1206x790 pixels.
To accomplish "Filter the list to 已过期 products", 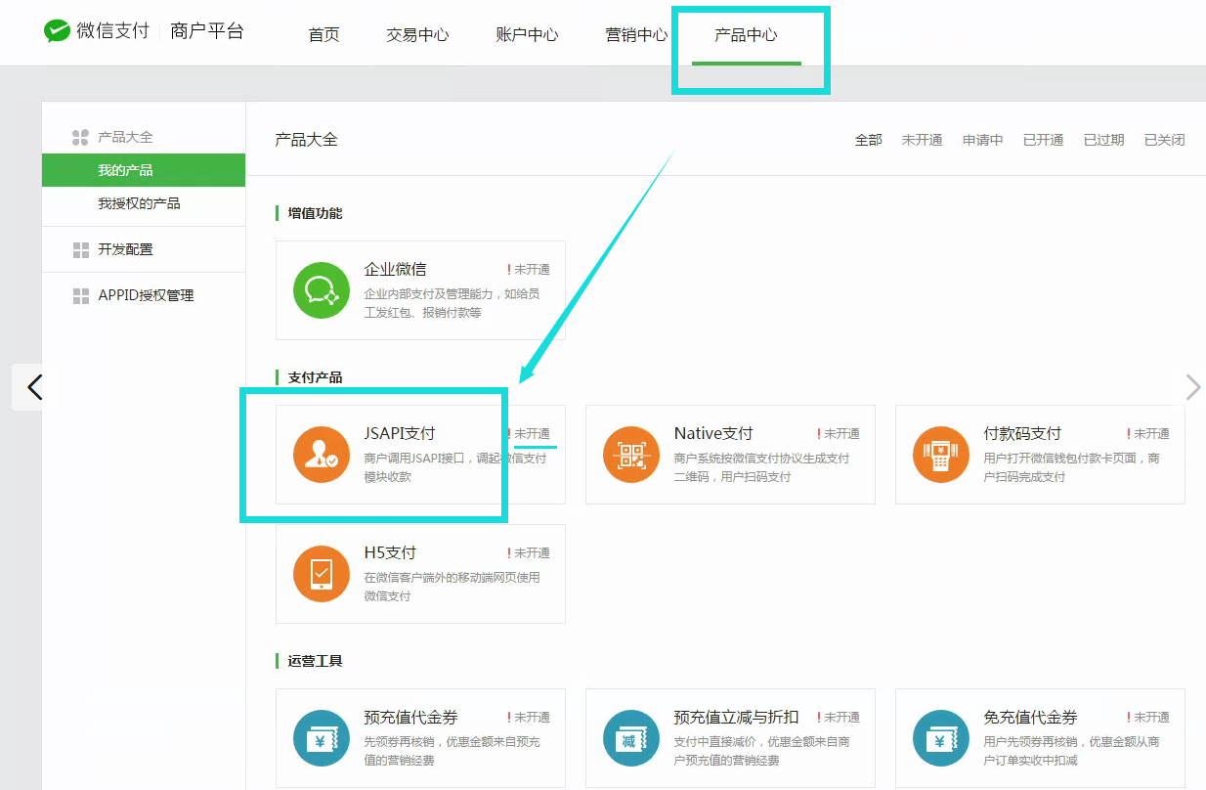I will pos(1104,140).
